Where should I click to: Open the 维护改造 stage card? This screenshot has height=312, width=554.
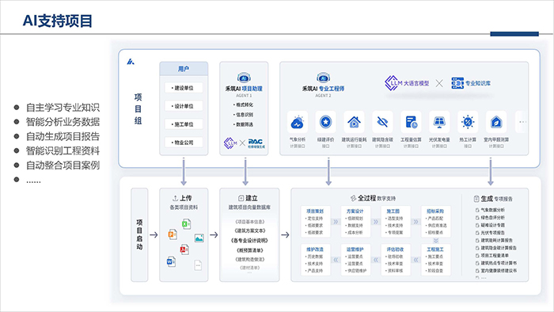click(x=315, y=260)
